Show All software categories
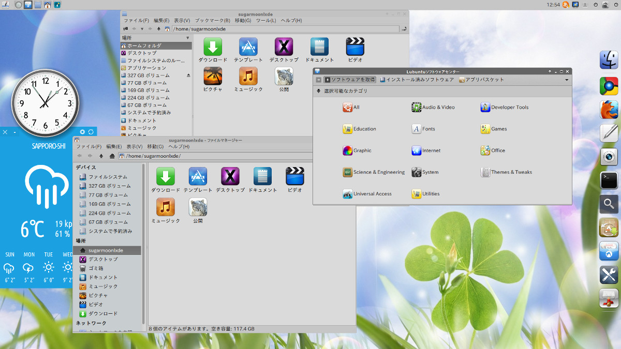 point(351,108)
